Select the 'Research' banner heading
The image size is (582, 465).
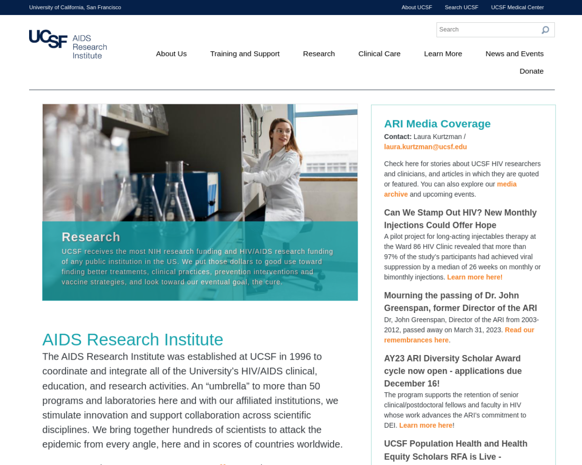click(91, 237)
